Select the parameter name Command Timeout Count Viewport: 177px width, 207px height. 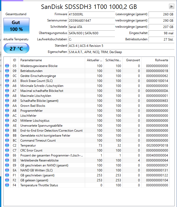pyautogui.click(x=38, y=141)
